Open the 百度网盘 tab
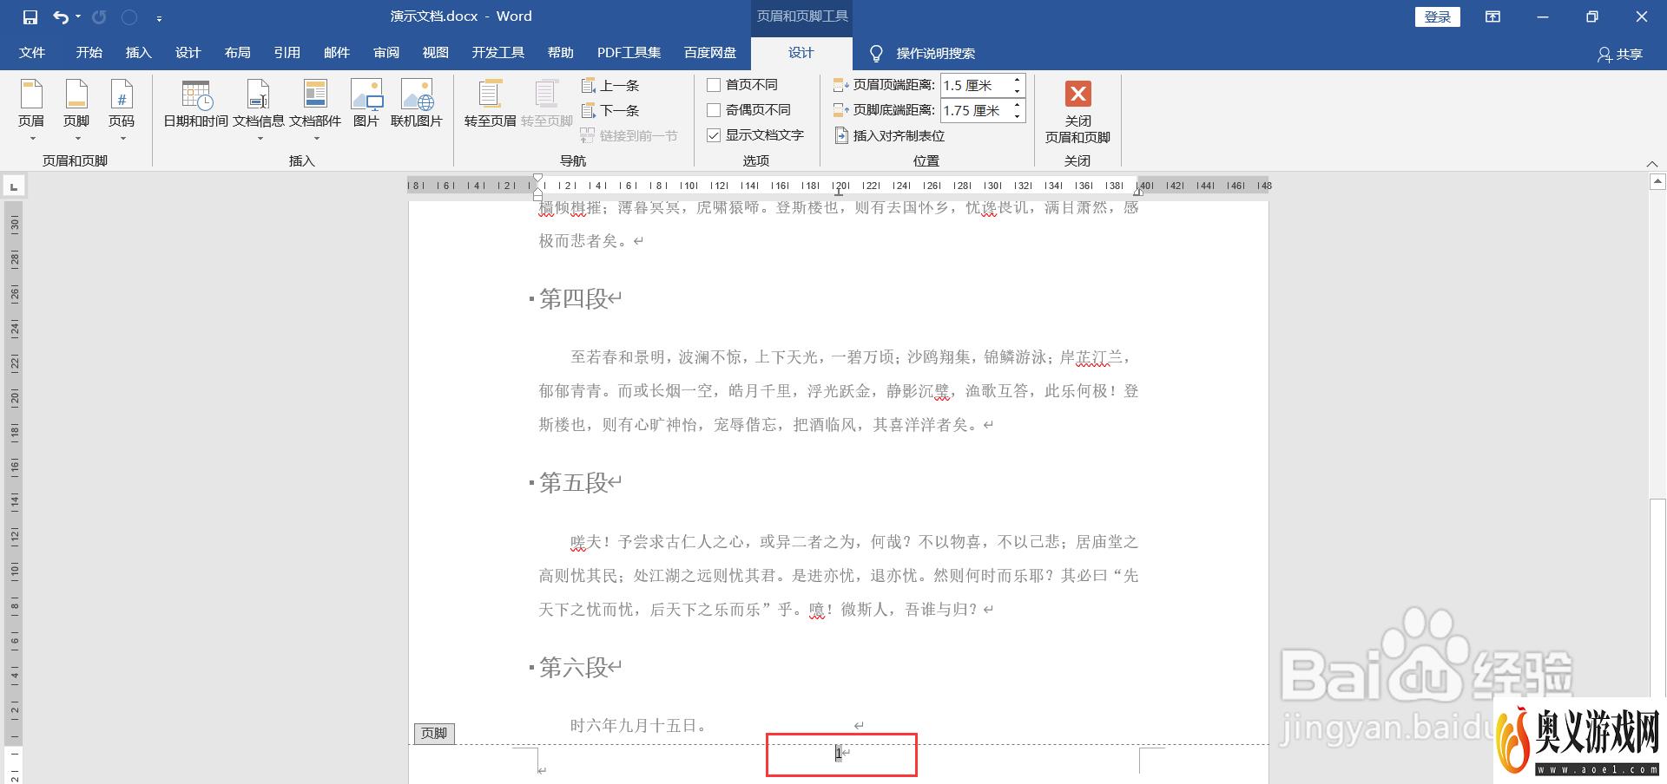The image size is (1667, 784). [x=709, y=53]
